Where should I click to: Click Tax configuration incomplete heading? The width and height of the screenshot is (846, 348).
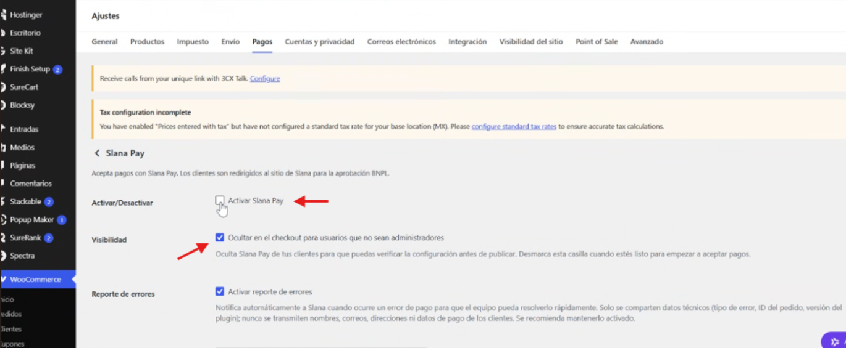pos(145,113)
